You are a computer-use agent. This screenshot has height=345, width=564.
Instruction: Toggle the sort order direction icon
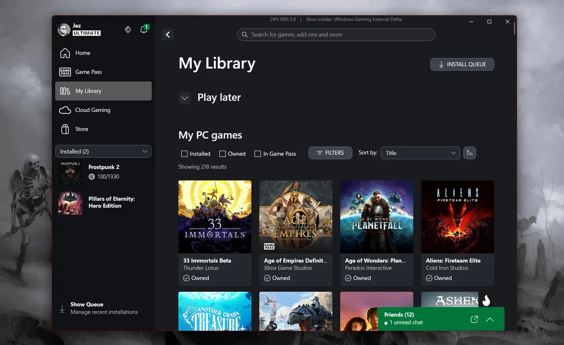click(x=470, y=153)
